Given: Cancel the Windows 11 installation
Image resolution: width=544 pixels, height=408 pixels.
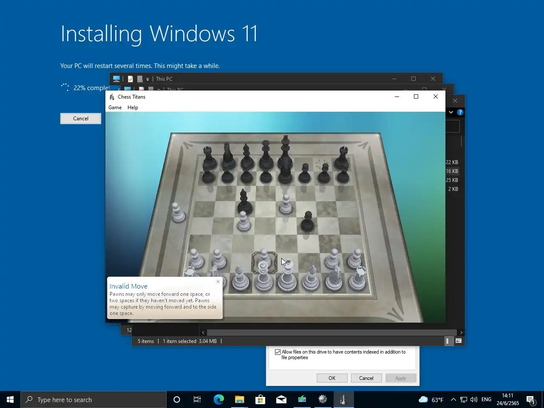Looking at the screenshot, I should tap(81, 119).
